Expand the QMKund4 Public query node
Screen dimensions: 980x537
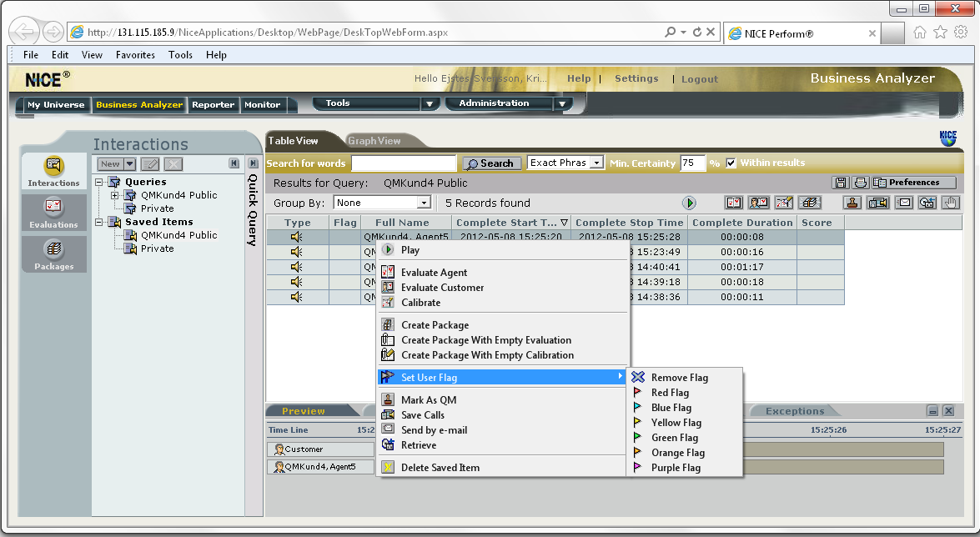click(x=115, y=195)
